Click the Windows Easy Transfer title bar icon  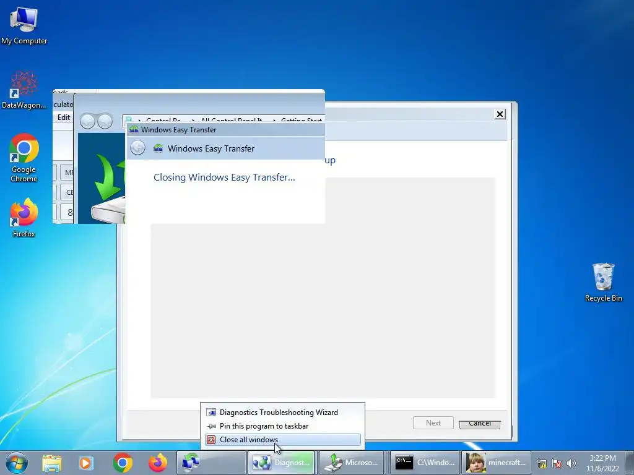(134, 130)
